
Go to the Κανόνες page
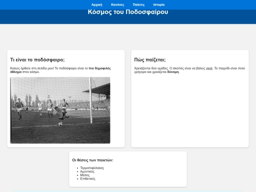pos(118,5)
